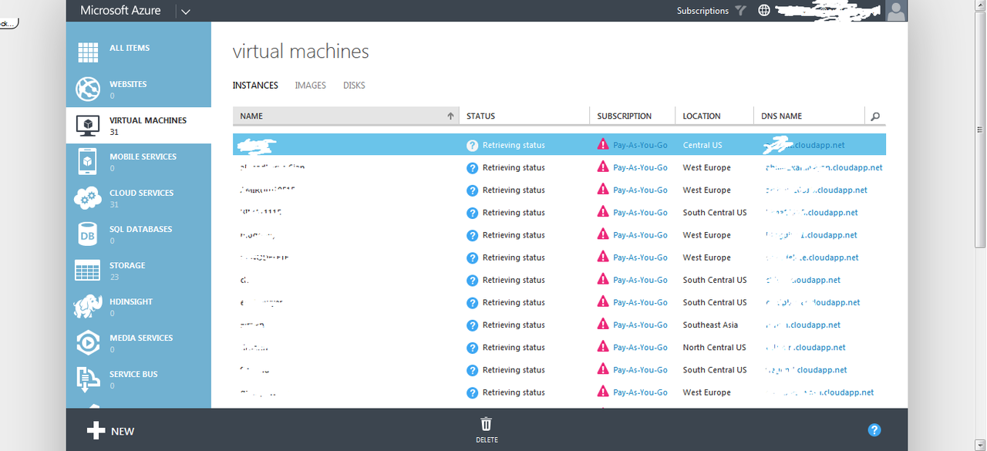Click the Subscriptions link in header
Image resolution: width=987 pixels, height=451 pixels.
[x=702, y=11]
